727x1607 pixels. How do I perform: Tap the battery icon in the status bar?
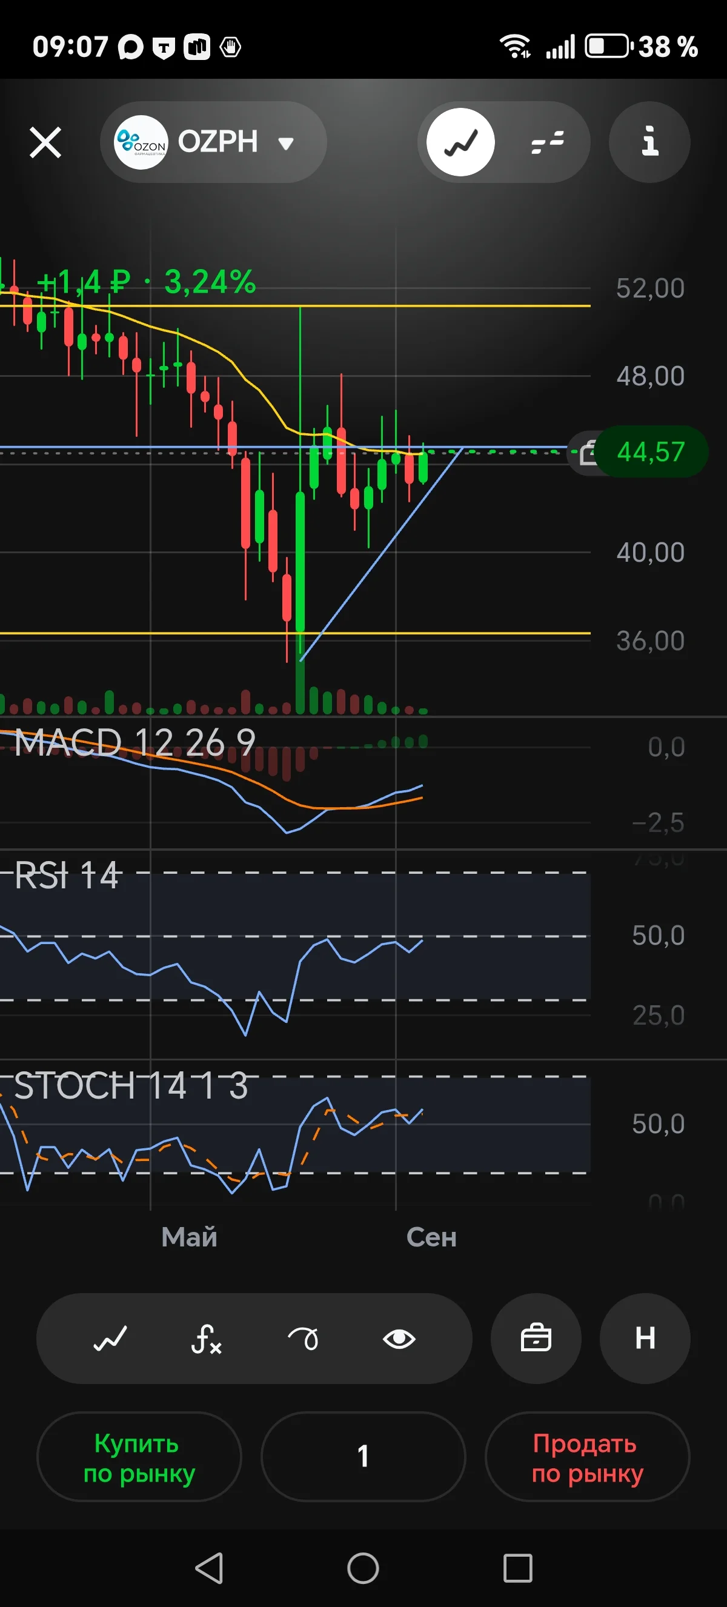[608, 47]
